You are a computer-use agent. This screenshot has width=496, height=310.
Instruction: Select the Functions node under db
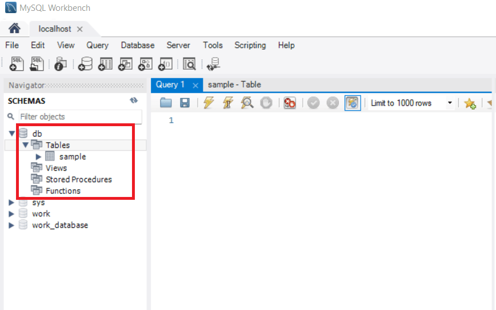click(63, 191)
